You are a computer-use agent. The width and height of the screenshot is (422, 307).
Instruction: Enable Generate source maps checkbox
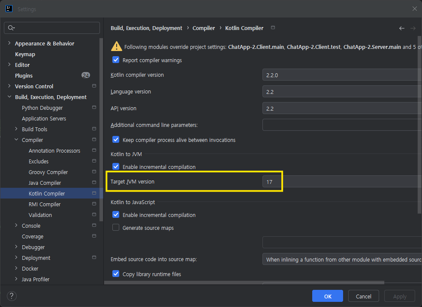point(116,228)
